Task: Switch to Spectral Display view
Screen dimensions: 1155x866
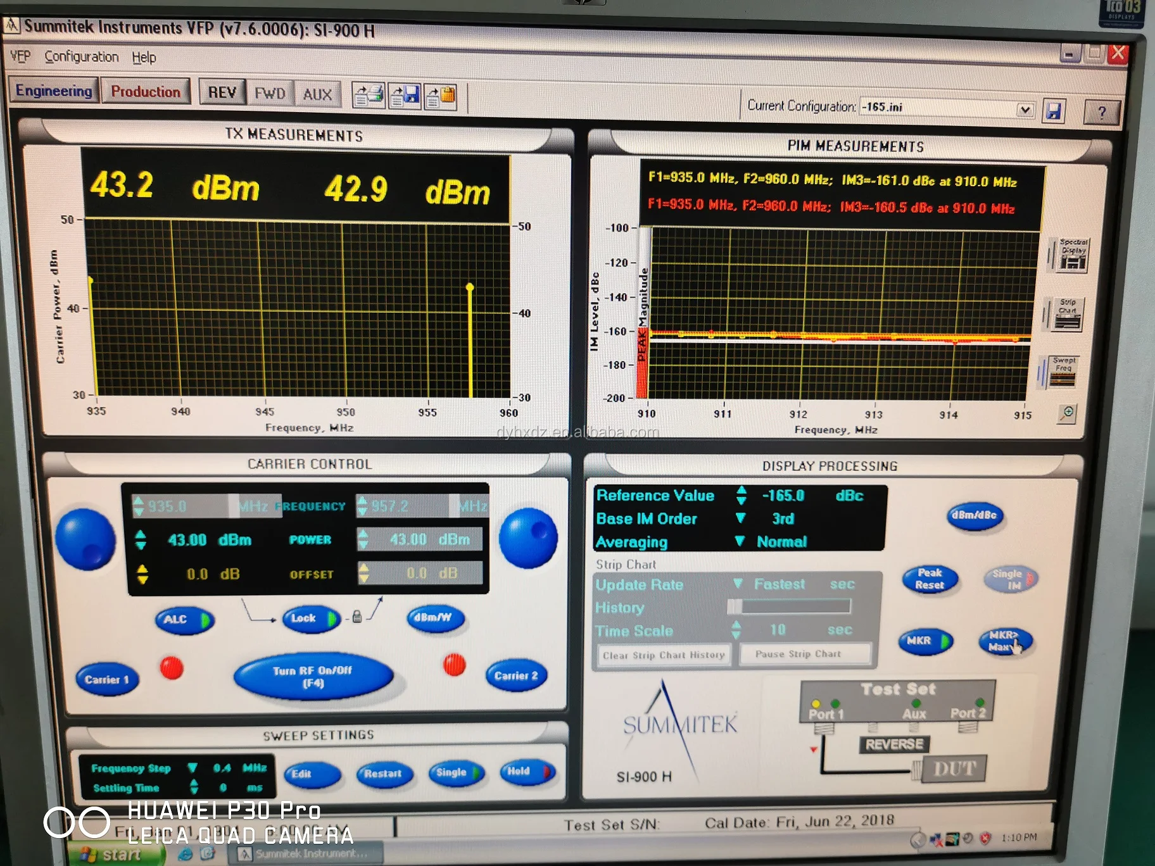Action: tap(1072, 254)
